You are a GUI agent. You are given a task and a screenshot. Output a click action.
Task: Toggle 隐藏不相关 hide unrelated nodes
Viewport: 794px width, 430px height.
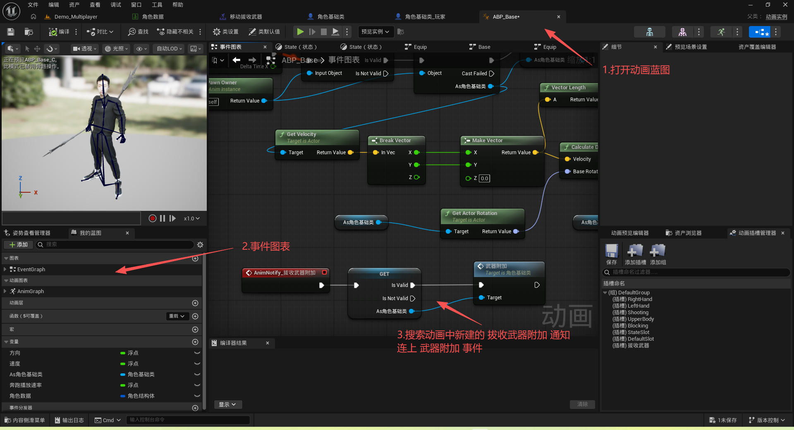point(175,32)
